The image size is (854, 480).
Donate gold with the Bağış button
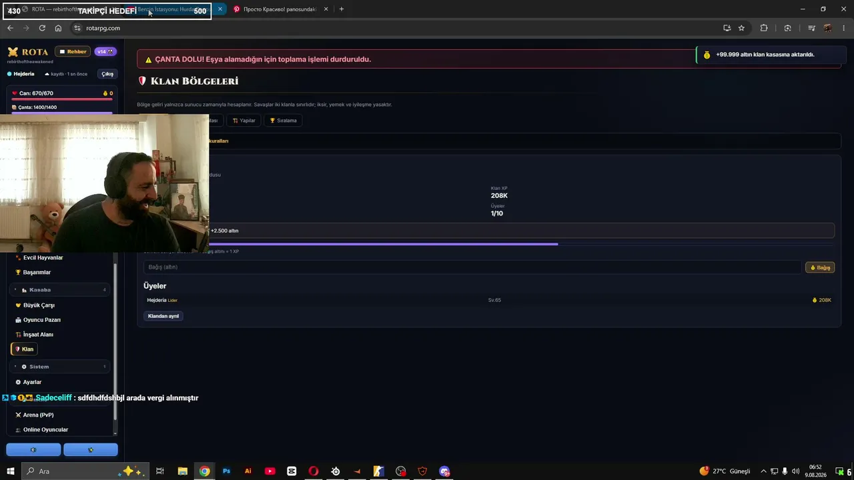click(820, 267)
